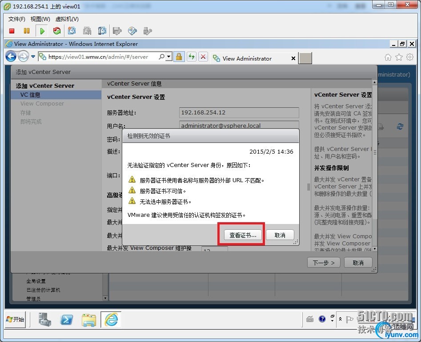This screenshot has width=421, height=342.
Task: Go back in Internet Explorer
Action: tap(11, 57)
